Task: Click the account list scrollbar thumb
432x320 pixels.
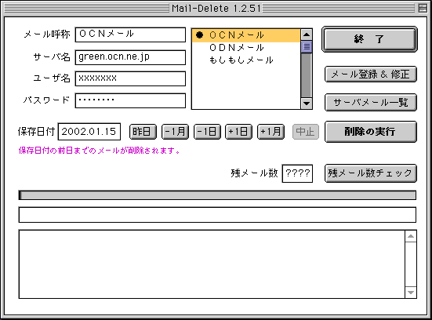Action: pos(307,46)
